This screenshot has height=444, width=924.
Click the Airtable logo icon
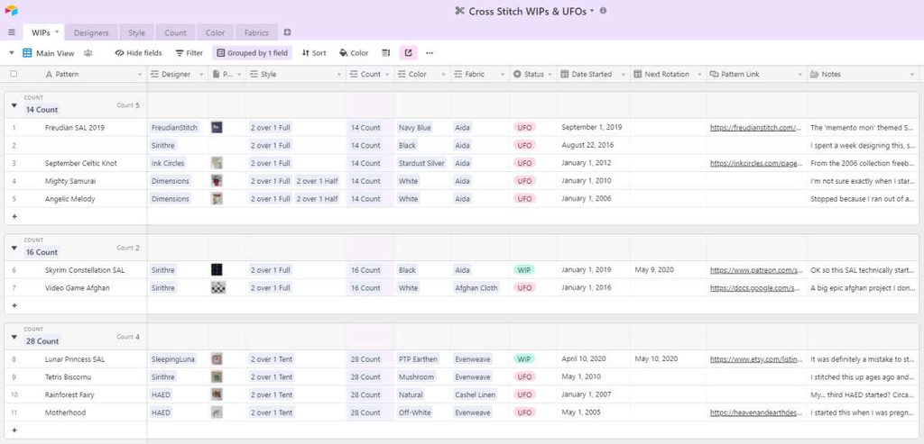[11, 10]
